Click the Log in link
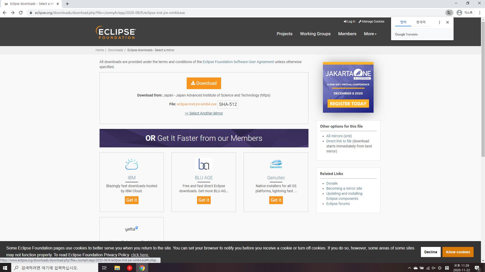Screen dimensions: 485x272 coord(350,22)
